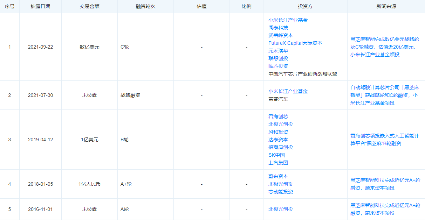Click the 临芯投资 investor link
Image resolution: width=425 pixels, height=220 pixels.
coord(278,66)
